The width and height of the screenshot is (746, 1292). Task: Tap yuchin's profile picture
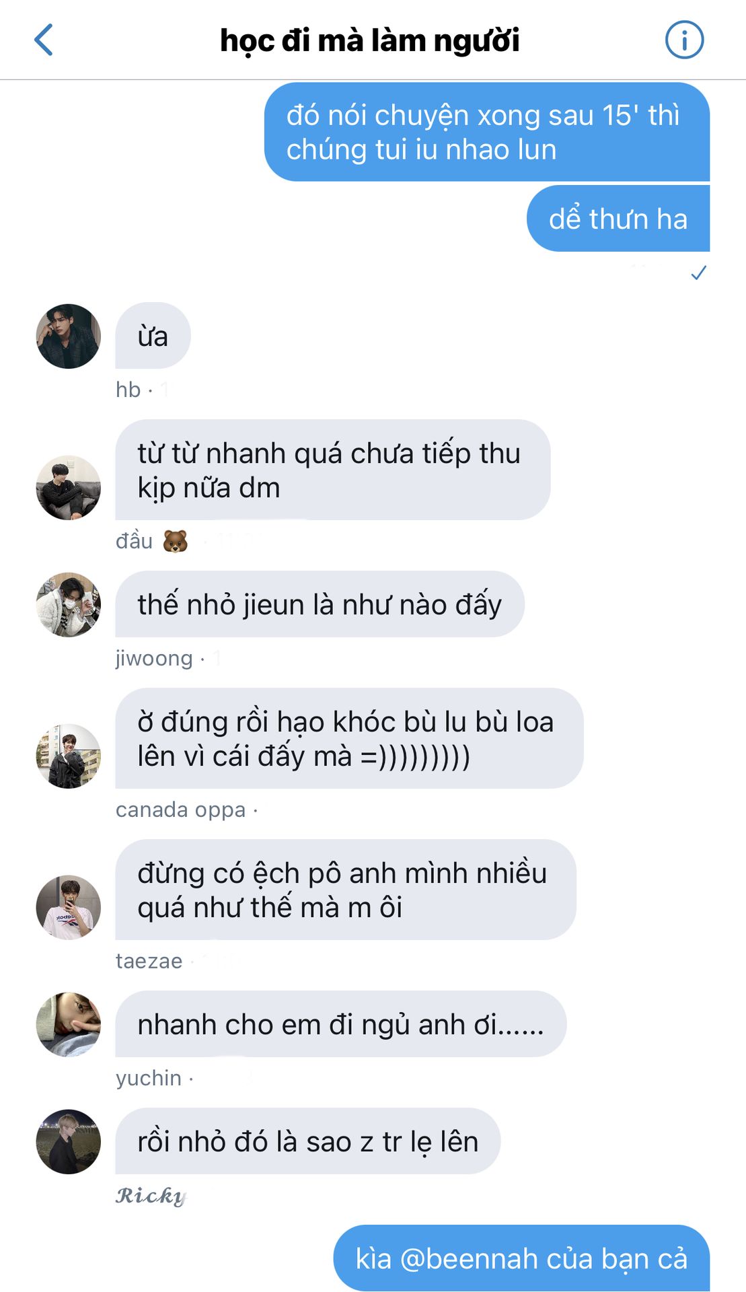(68, 1024)
